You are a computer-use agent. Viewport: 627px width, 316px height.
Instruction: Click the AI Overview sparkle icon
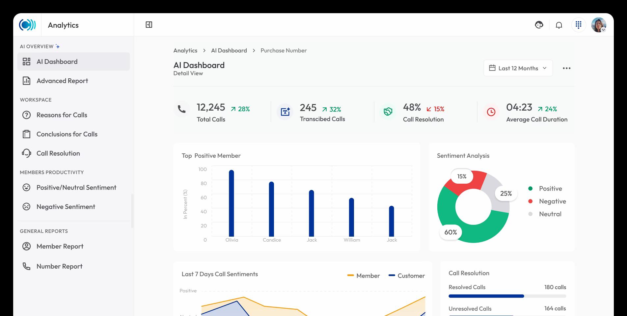[x=58, y=46]
